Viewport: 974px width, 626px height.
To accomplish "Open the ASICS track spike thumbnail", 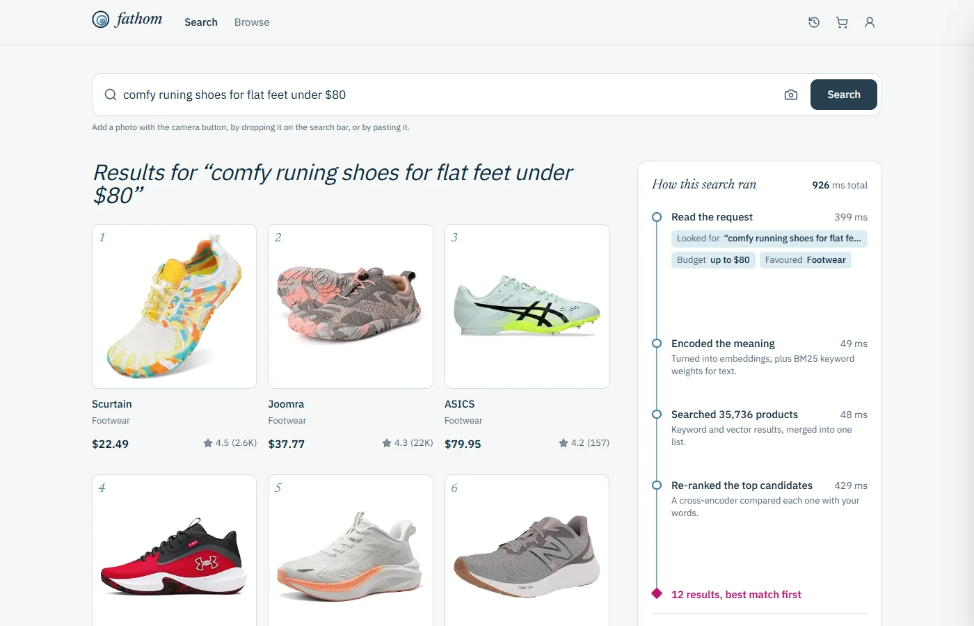I will tap(527, 306).
